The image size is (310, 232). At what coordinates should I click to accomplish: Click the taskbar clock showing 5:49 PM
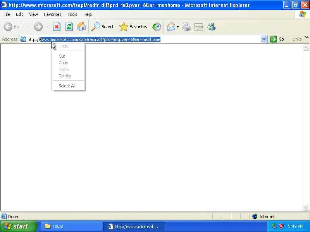296,226
